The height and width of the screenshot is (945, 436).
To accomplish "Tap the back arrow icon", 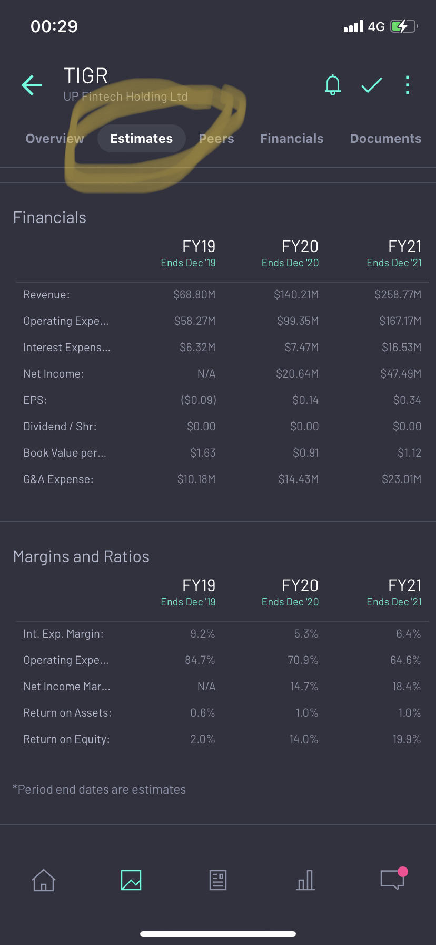I will click(32, 85).
